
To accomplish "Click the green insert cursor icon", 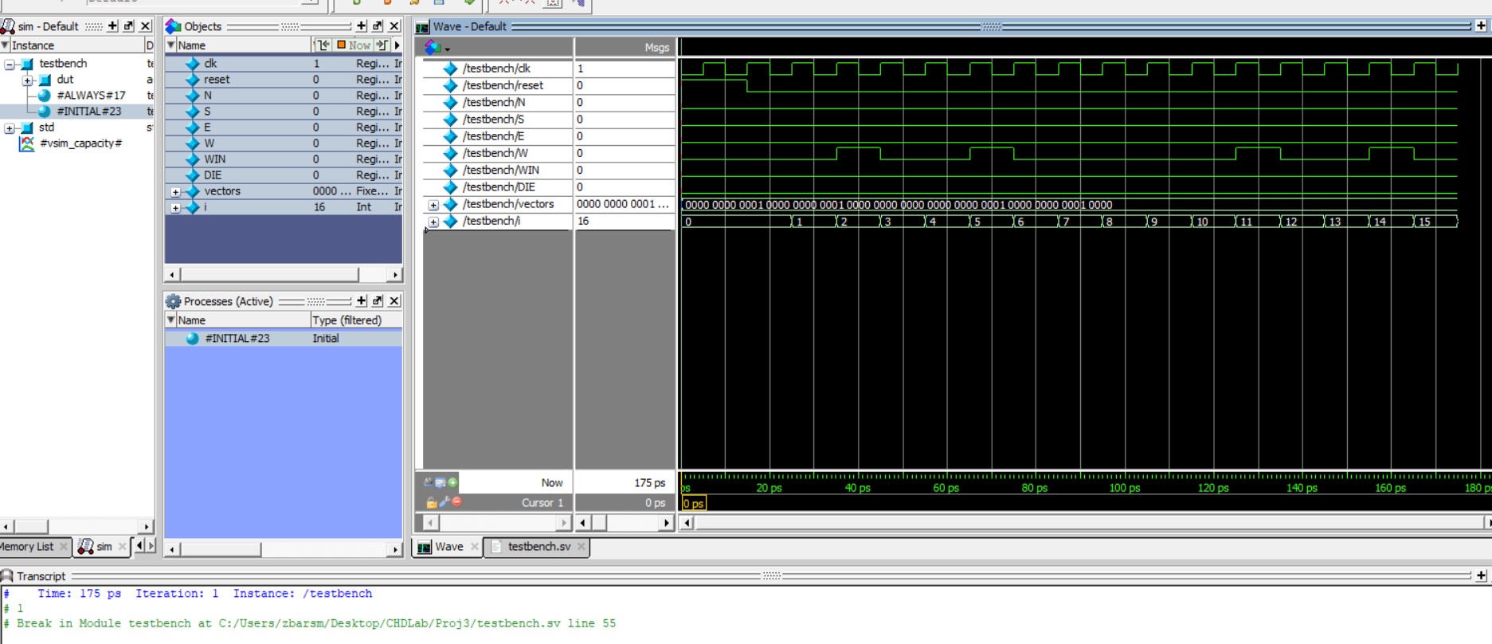I will point(452,482).
